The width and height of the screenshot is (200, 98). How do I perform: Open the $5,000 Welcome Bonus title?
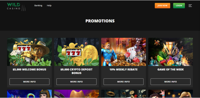pyautogui.click(x=29, y=69)
